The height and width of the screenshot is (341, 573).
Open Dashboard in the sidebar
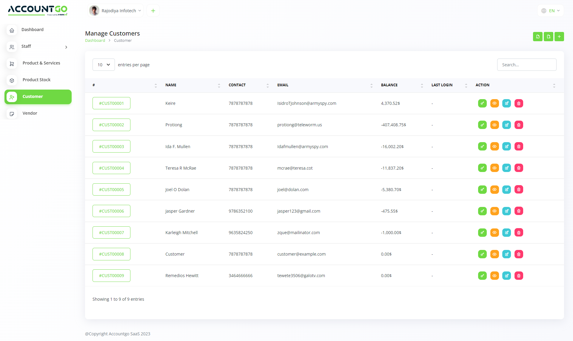[38, 30]
